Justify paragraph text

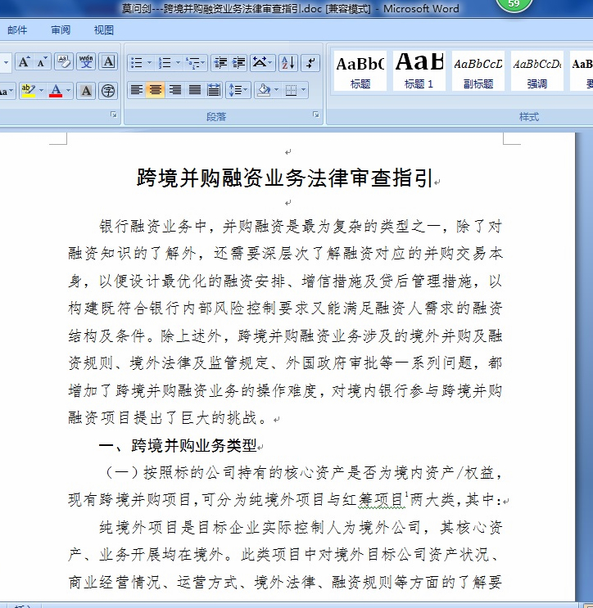[x=194, y=90]
